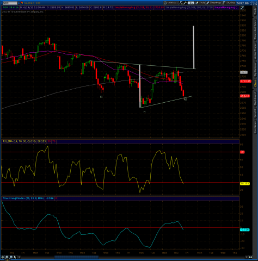Open chart settings wrench icon
This screenshot has height=261, width=258.
[x=185, y=3]
